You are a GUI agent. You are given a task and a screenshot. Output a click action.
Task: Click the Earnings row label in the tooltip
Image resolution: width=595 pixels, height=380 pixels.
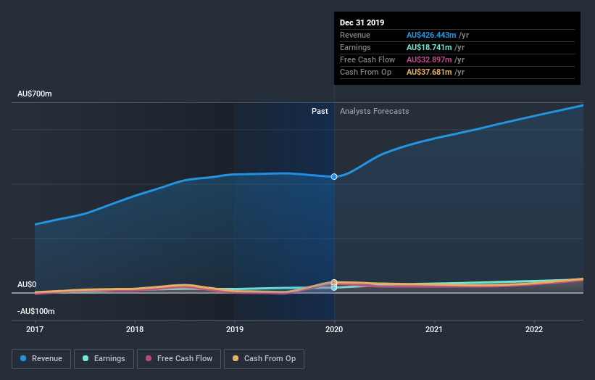355,47
